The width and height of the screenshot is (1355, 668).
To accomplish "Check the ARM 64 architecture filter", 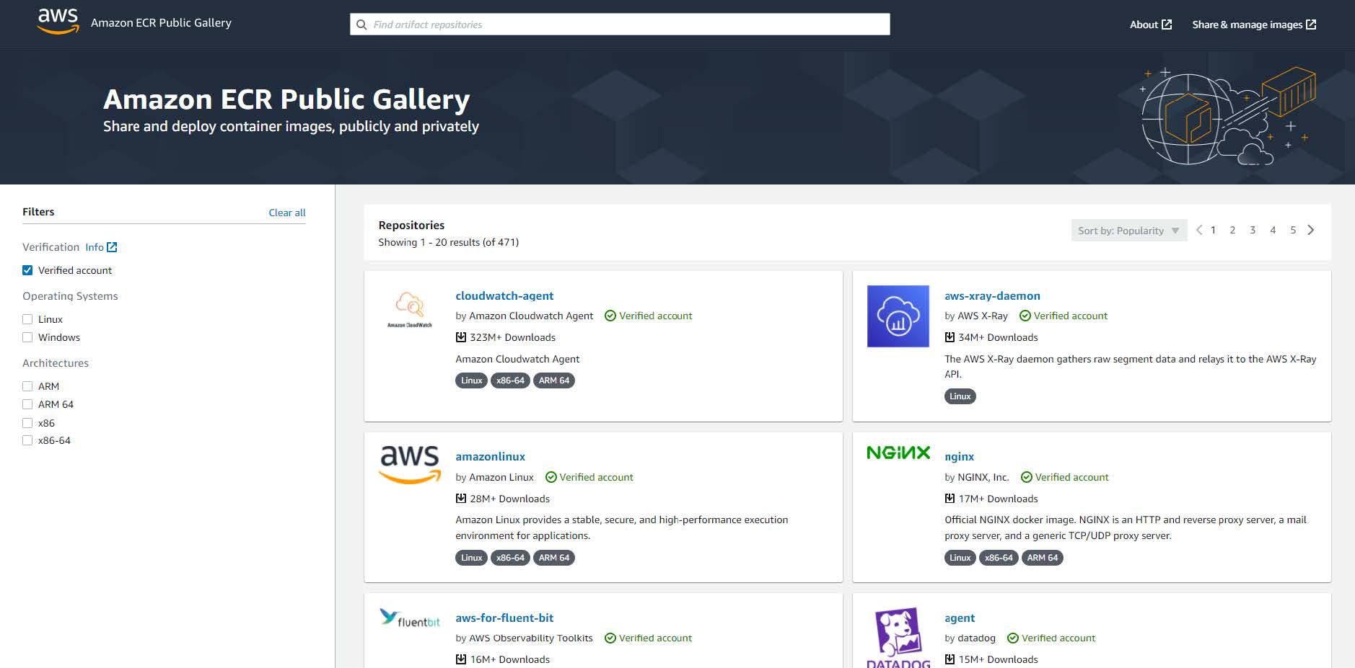I will tap(27, 404).
